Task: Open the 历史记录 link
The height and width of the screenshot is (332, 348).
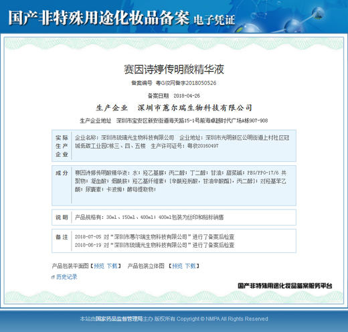Action: coord(66,277)
